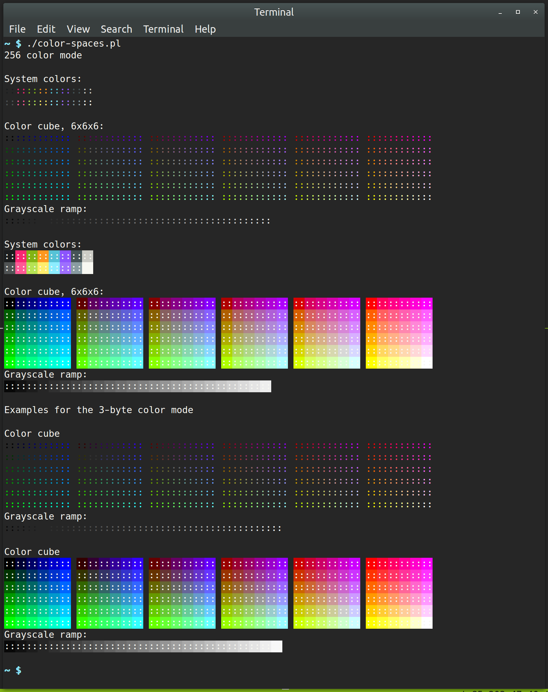Minimize the Terminal window
The height and width of the screenshot is (692, 548).
[500, 12]
